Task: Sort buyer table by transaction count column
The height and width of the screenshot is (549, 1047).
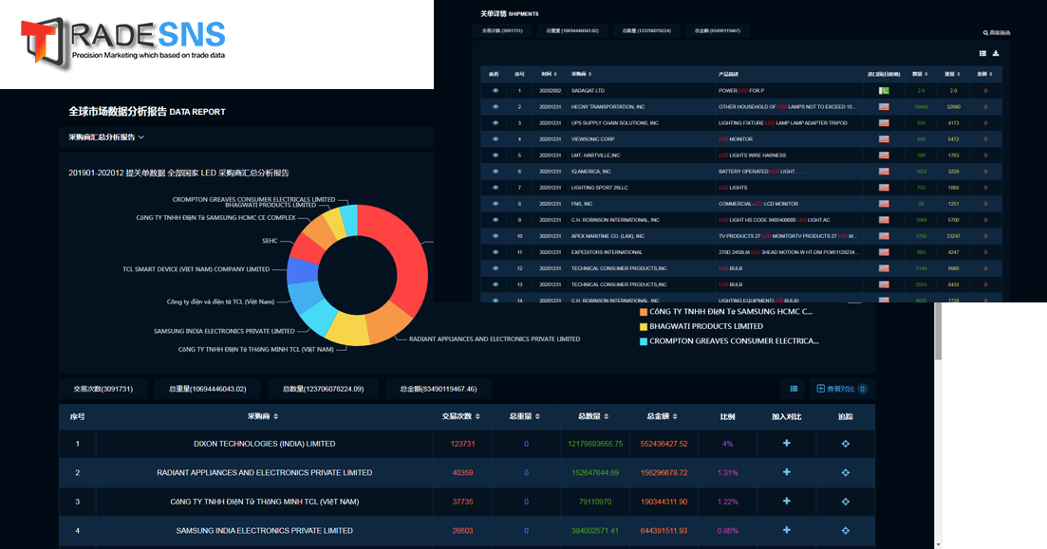Action: click(461, 416)
